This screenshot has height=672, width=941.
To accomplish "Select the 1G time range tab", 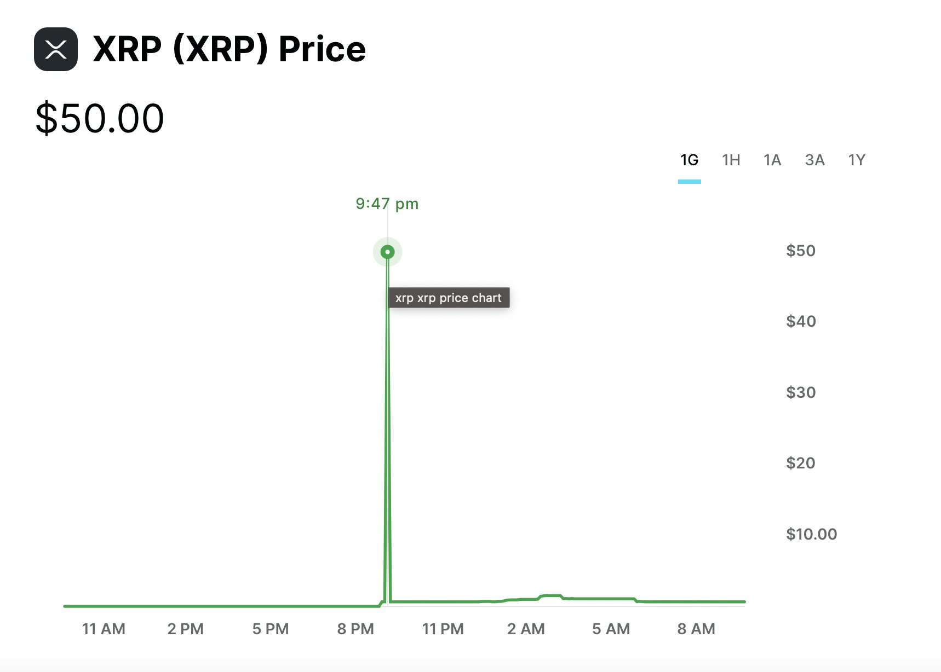I will (689, 160).
